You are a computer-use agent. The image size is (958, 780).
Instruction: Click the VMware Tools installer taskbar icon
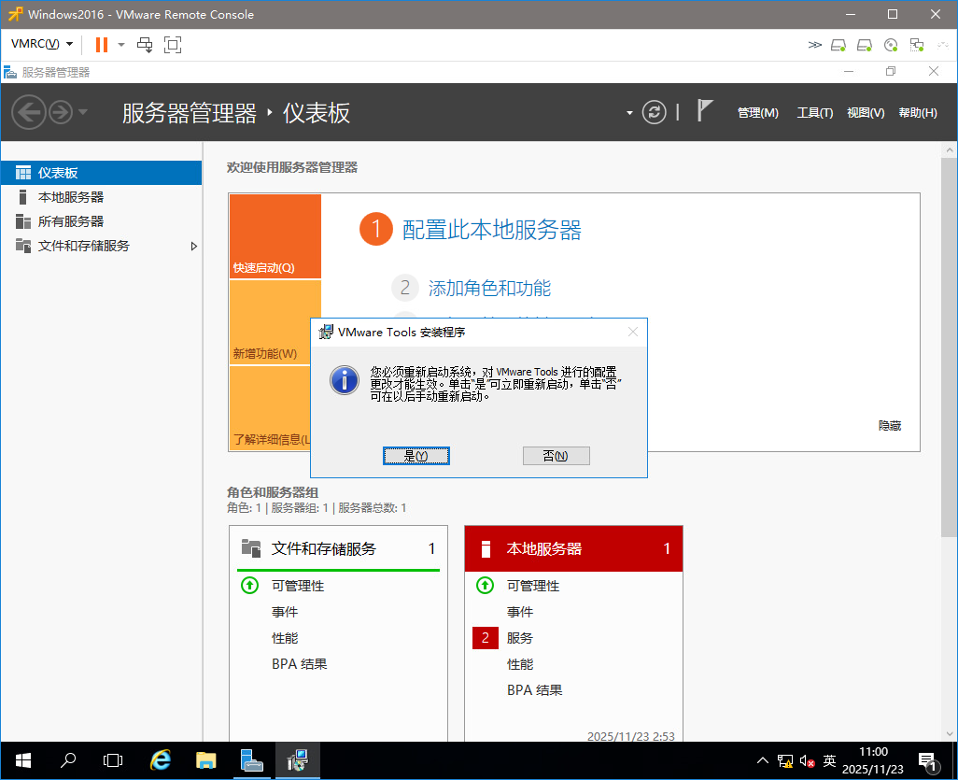[x=298, y=761]
